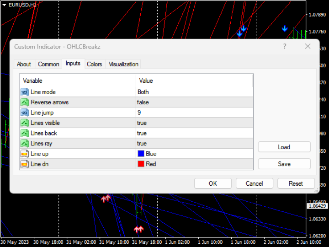Screen dimensions: 329x247
Task: Open the EURUSD,H1 chart menu arrow
Action: (x=4, y=5)
